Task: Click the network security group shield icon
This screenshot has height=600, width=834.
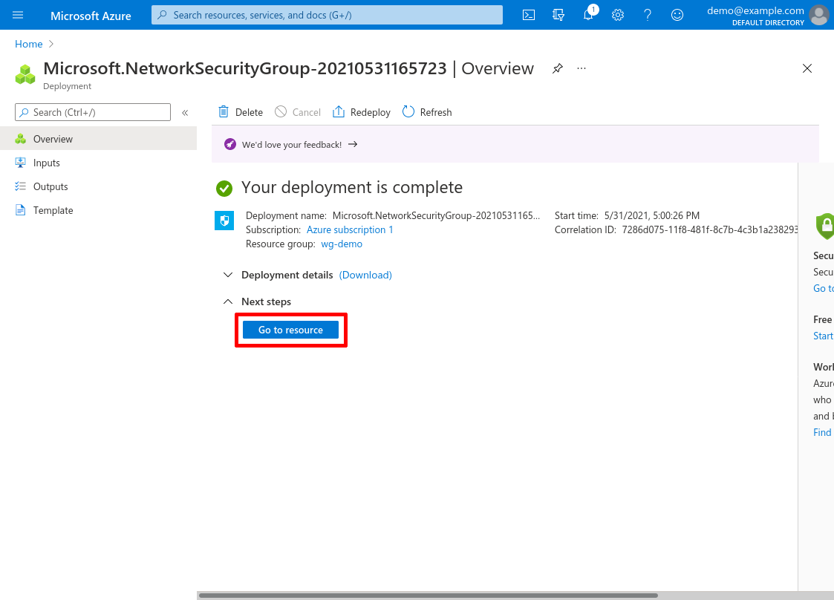Action: [x=224, y=221]
